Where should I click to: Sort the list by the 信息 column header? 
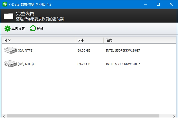click(x=140, y=40)
